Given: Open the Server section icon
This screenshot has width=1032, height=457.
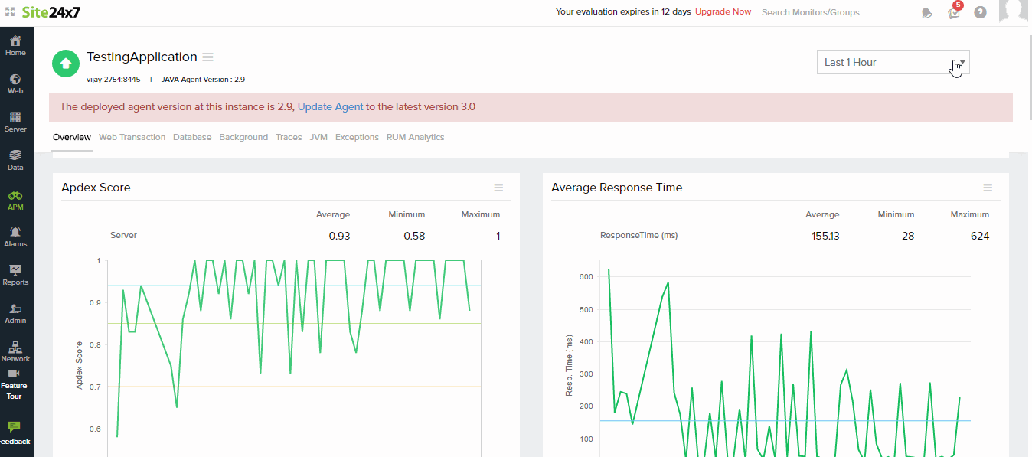Looking at the screenshot, I should click(15, 118).
